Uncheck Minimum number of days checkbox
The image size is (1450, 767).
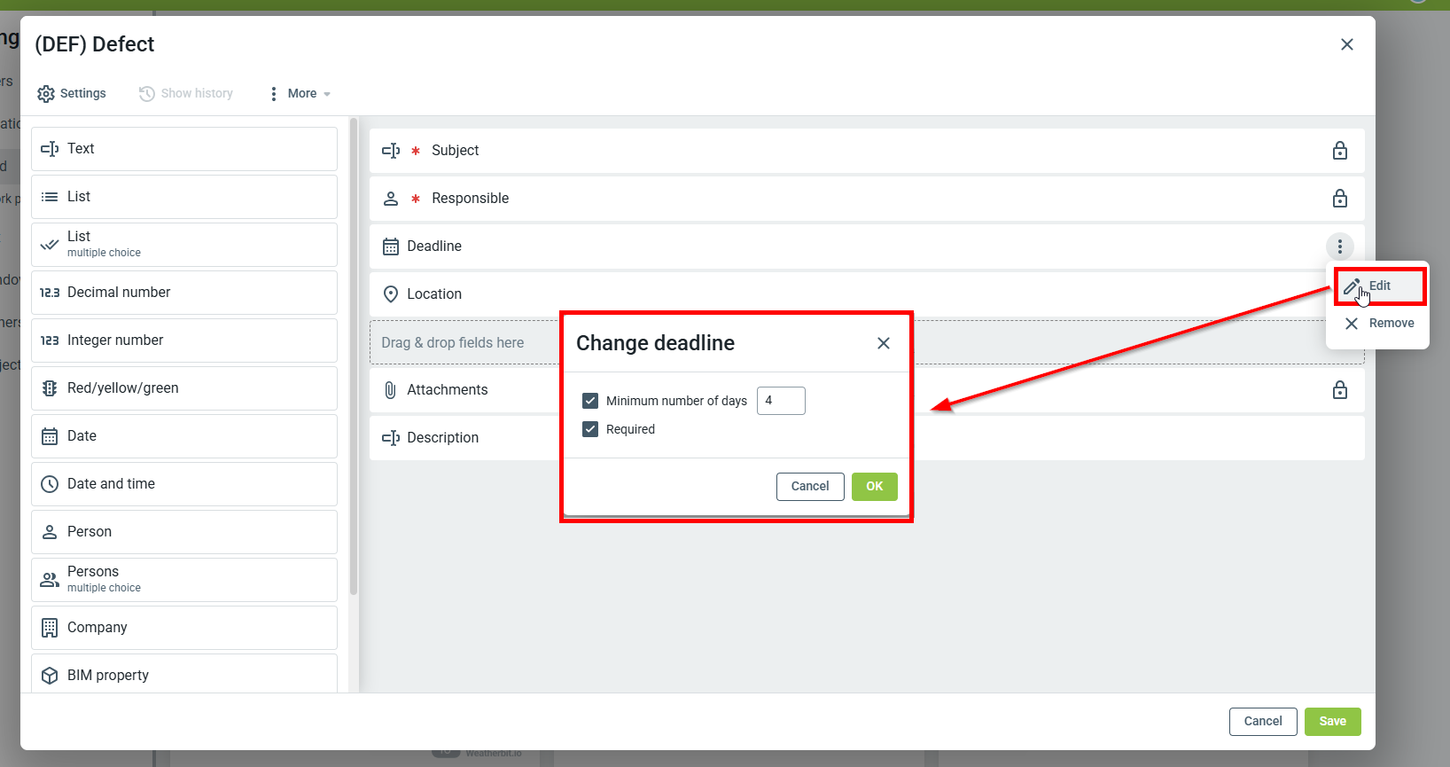590,401
